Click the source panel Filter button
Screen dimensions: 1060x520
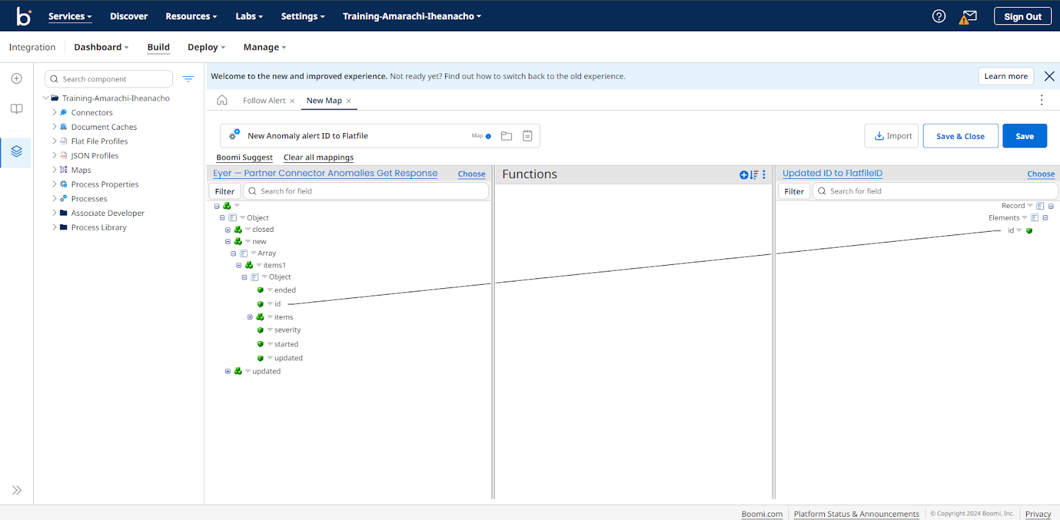225,191
